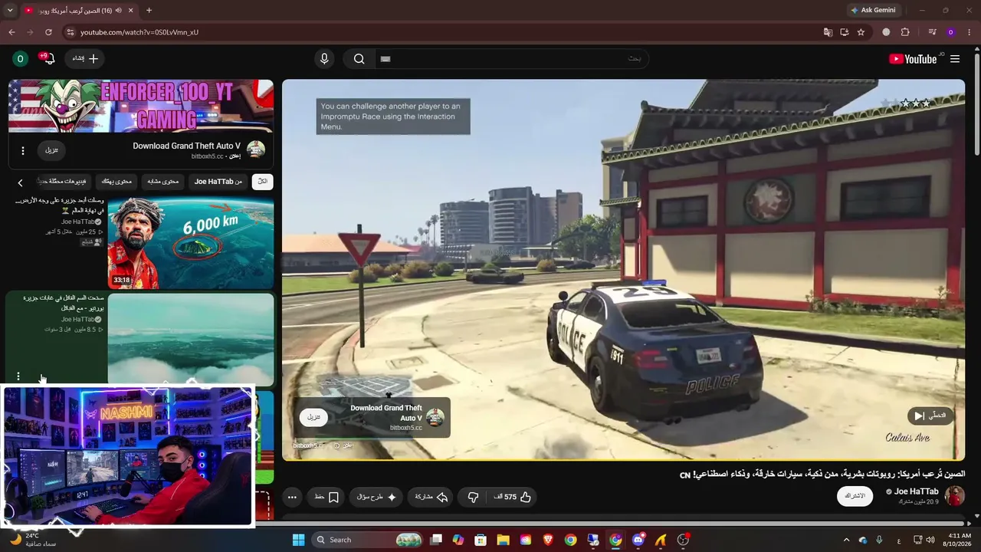Click the browser address bar URL
Image resolution: width=981 pixels, height=552 pixels.
(139, 32)
